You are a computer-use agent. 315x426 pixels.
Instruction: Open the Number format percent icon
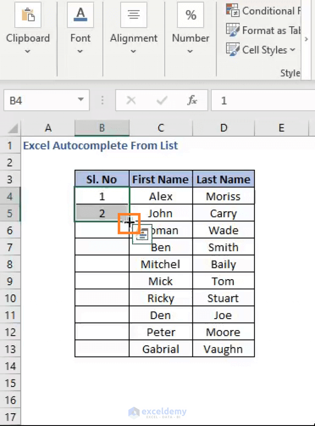pos(191,15)
